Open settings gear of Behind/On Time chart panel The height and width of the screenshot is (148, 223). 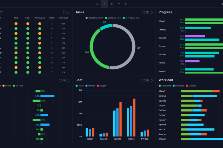tap(64, 80)
